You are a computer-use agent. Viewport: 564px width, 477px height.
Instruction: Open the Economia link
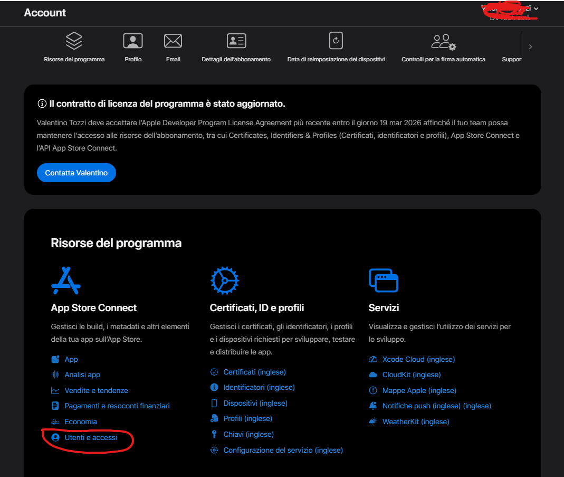click(81, 422)
